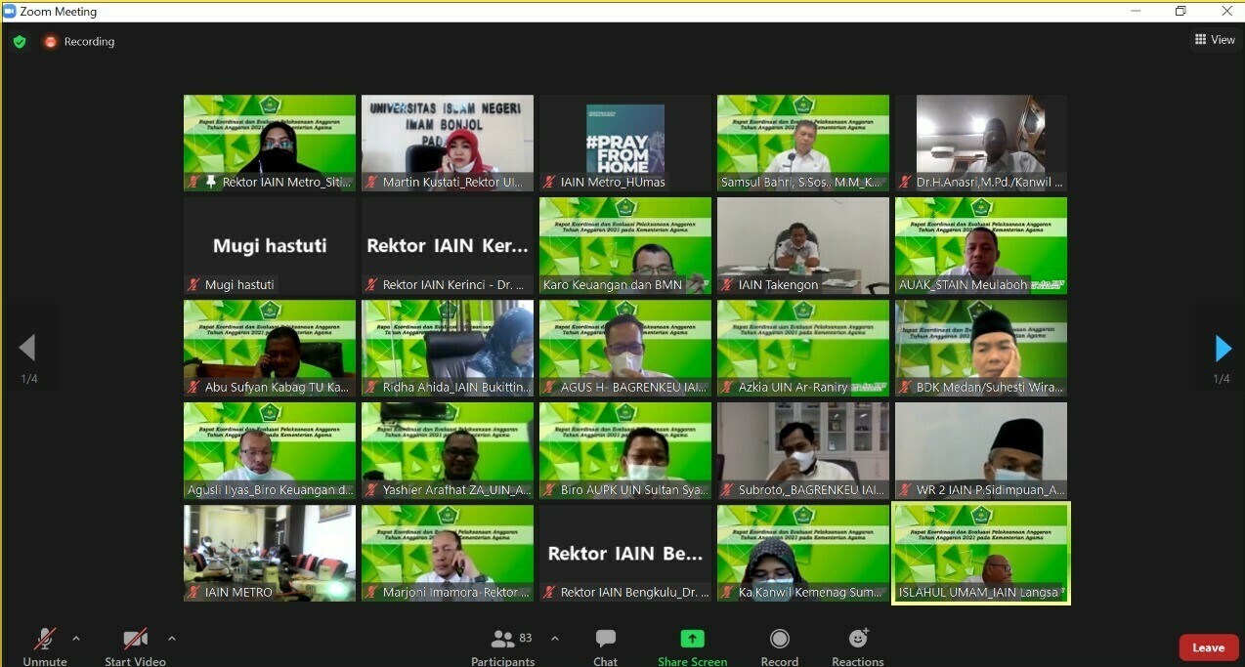Open video settings chevron beside Start Video
This screenshot has width=1245, height=667.
coord(172,640)
